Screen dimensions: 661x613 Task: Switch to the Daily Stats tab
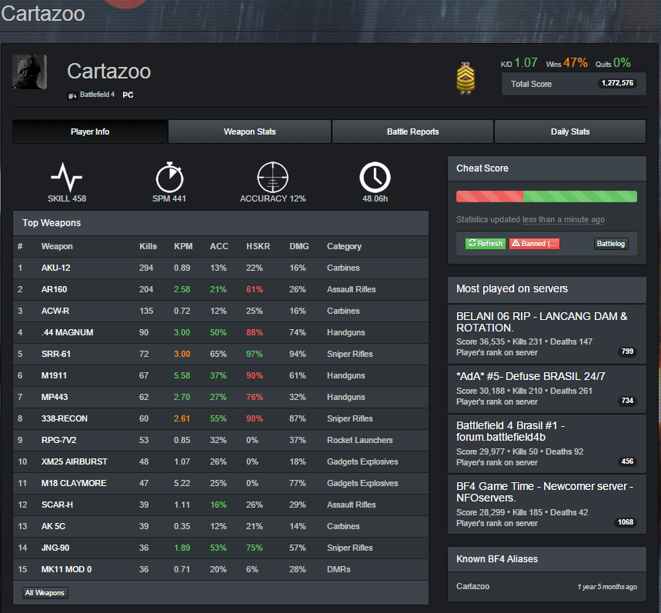pos(570,132)
